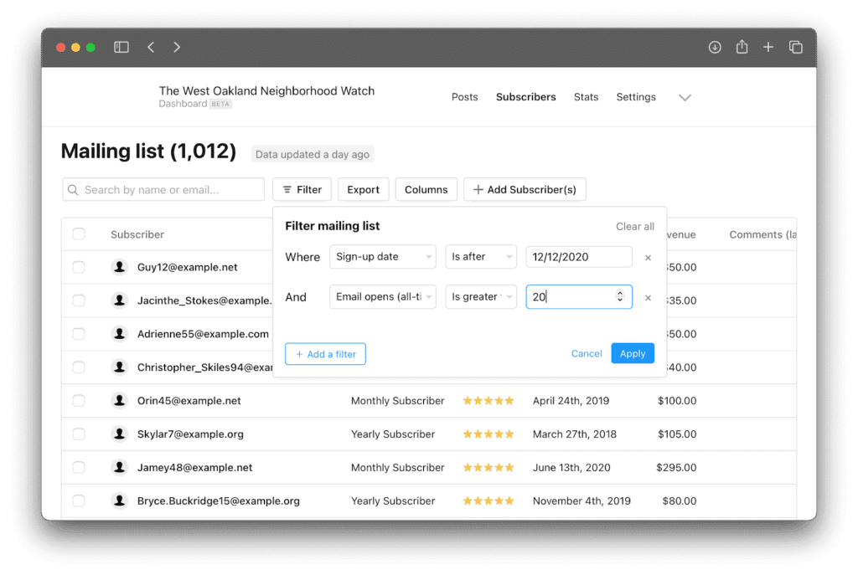Expand the Is after condition dropdown

tap(481, 257)
